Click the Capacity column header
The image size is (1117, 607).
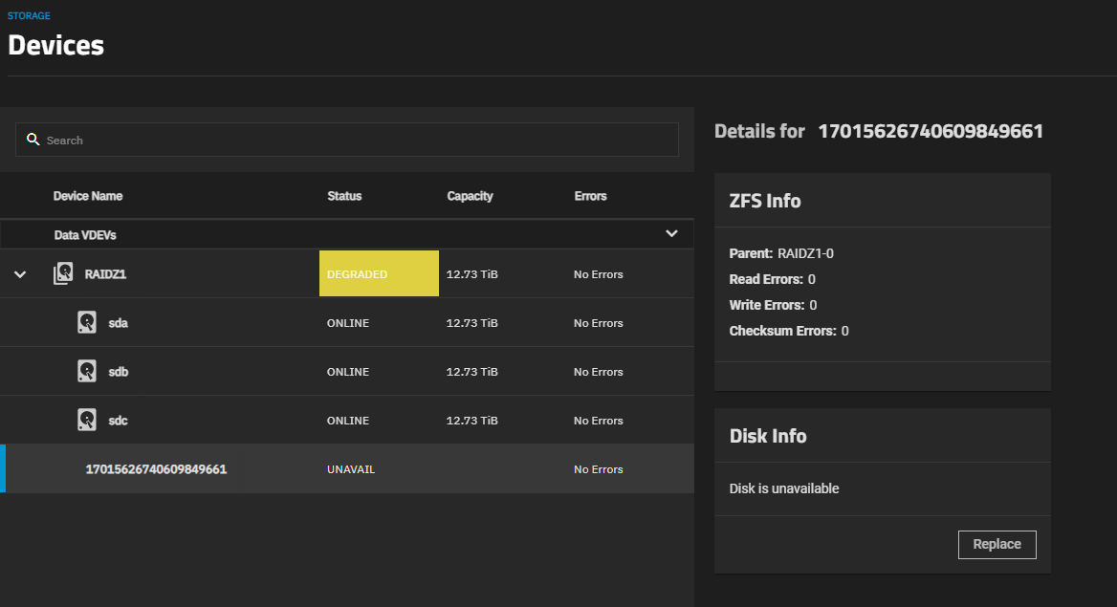[x=470, y=196]
